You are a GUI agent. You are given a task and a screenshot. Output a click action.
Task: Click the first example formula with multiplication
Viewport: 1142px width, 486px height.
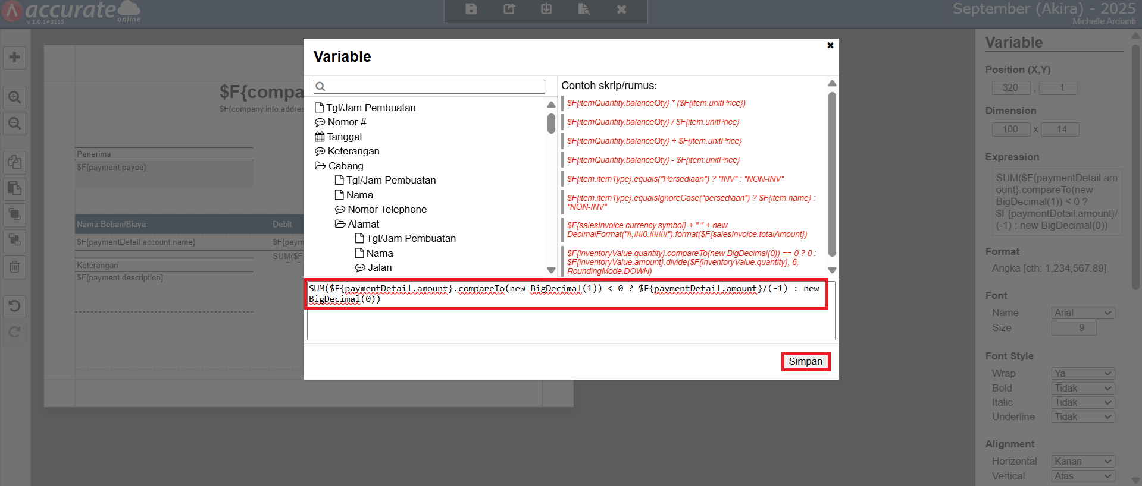pyautogui.click(x=656, y=103)
